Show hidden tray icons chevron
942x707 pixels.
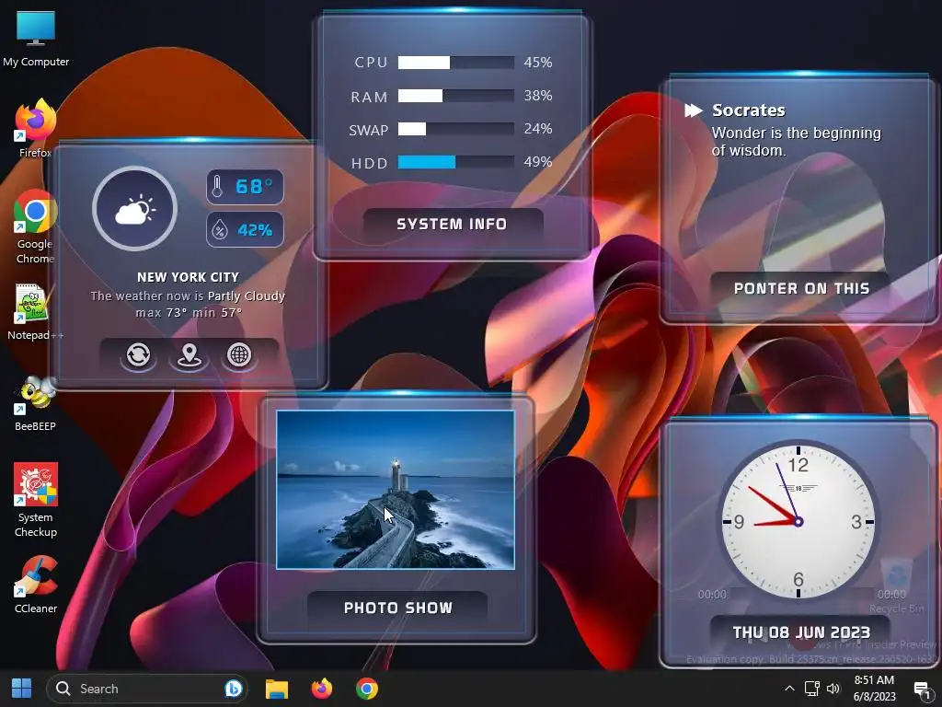(x=789, y=689)
